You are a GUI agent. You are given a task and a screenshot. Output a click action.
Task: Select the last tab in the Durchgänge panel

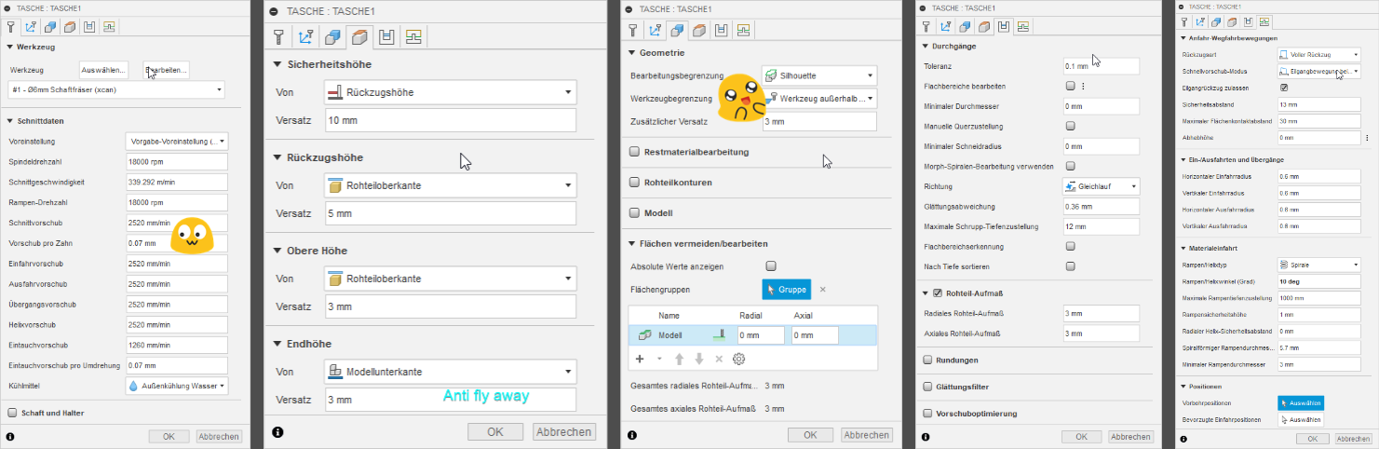click(1023, 27)
